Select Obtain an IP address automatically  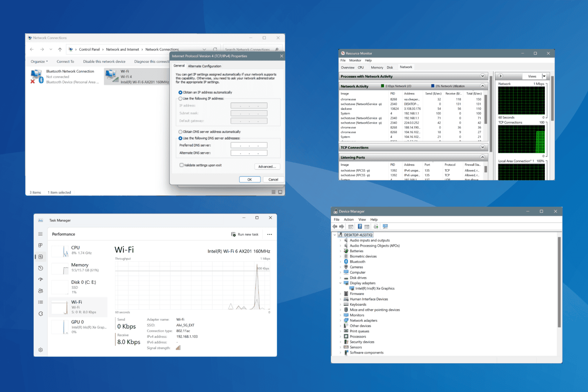[x=180, y=92]
